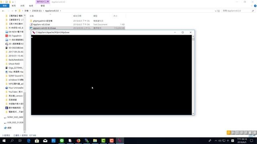Open YouTube folder in navigation pane
Screen dimensions: 257x144
tap(16, 92)
